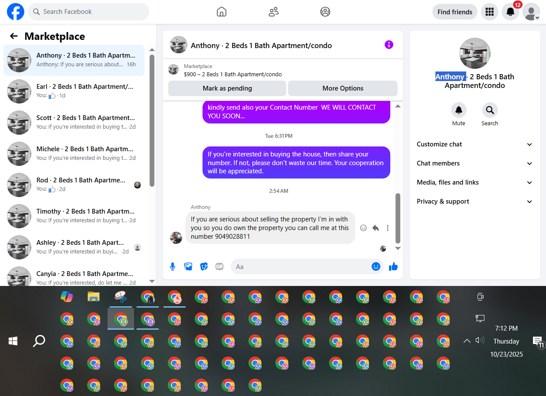
Task: Choose a GIF icon in composer
Action: (219, 266)
